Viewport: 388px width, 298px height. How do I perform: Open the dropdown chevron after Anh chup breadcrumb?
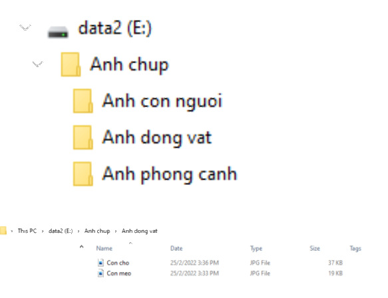pos(116,231)
